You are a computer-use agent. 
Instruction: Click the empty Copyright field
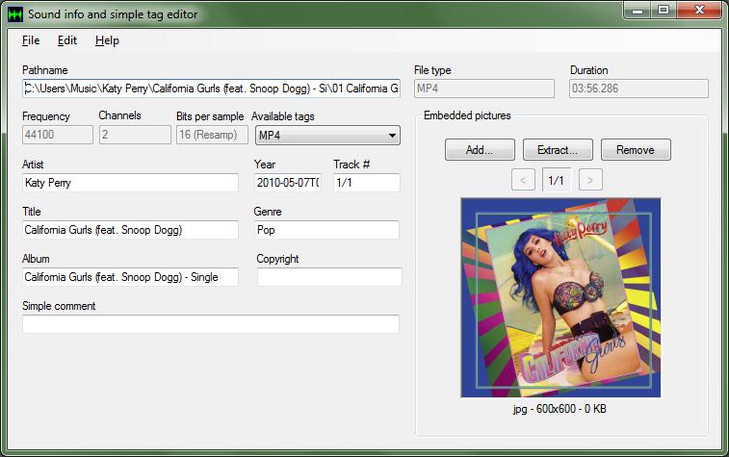click(x=328, y=277)
